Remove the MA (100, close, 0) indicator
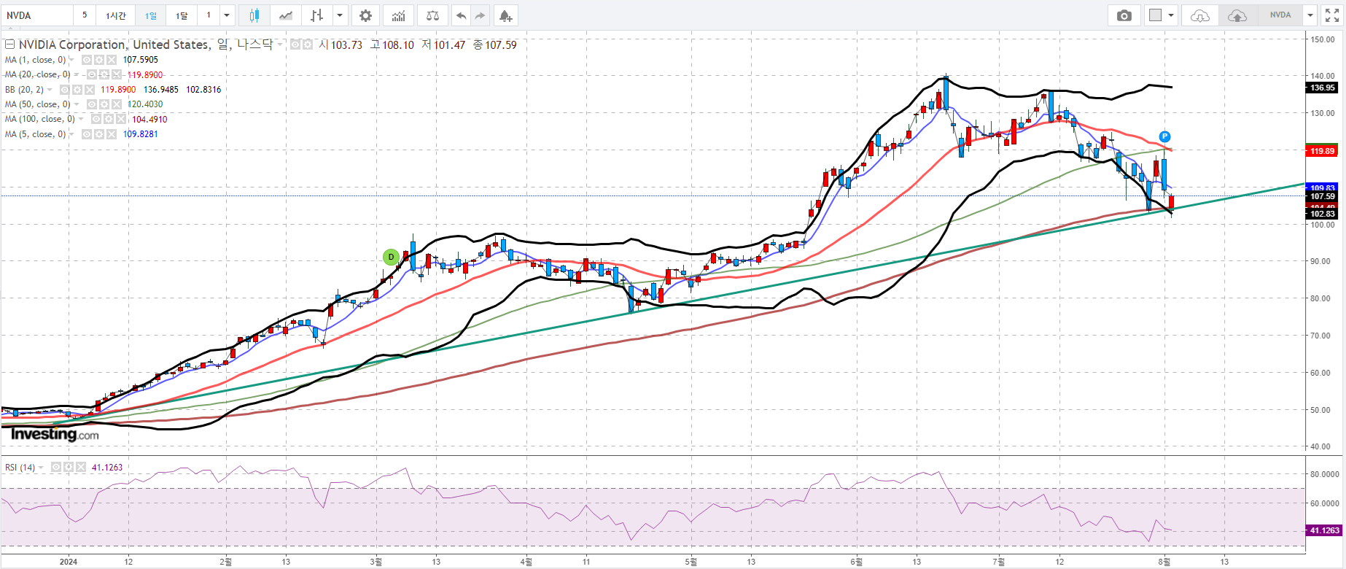Screen dimensions: 1346x569 (x=121, y=119)
